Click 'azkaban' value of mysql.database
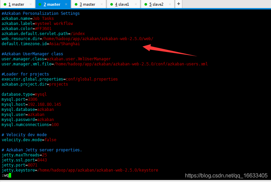 point(45,110)
